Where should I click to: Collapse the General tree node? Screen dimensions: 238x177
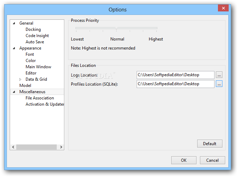click(14, 23)
